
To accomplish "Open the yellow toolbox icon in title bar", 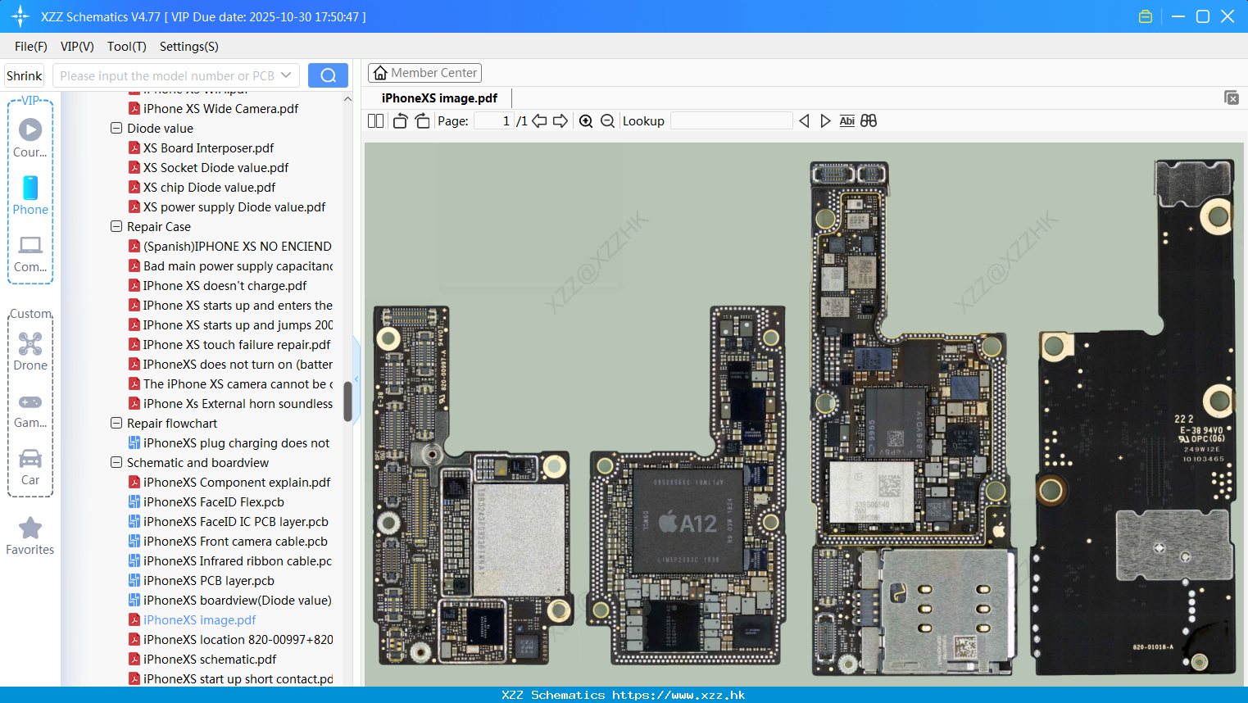I will 1146,16.
